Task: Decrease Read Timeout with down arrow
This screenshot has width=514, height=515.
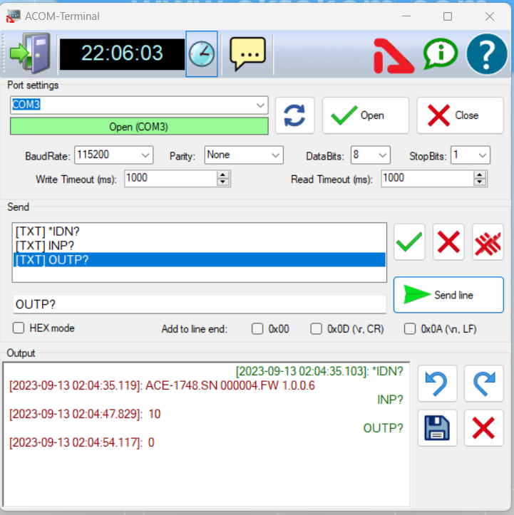Action: [480, 182]
